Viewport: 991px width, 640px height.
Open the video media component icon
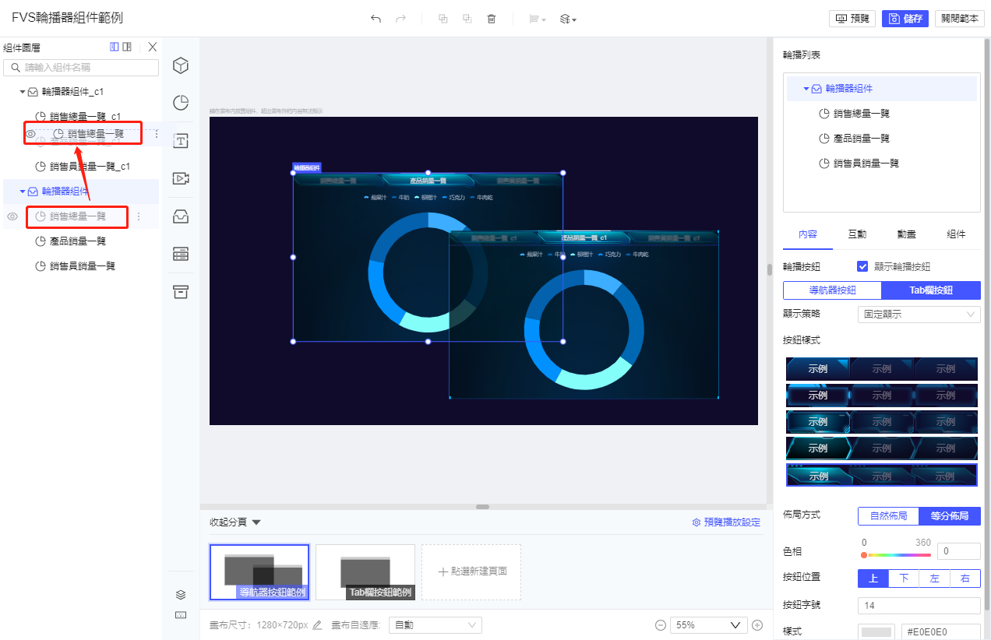(181, 178)
